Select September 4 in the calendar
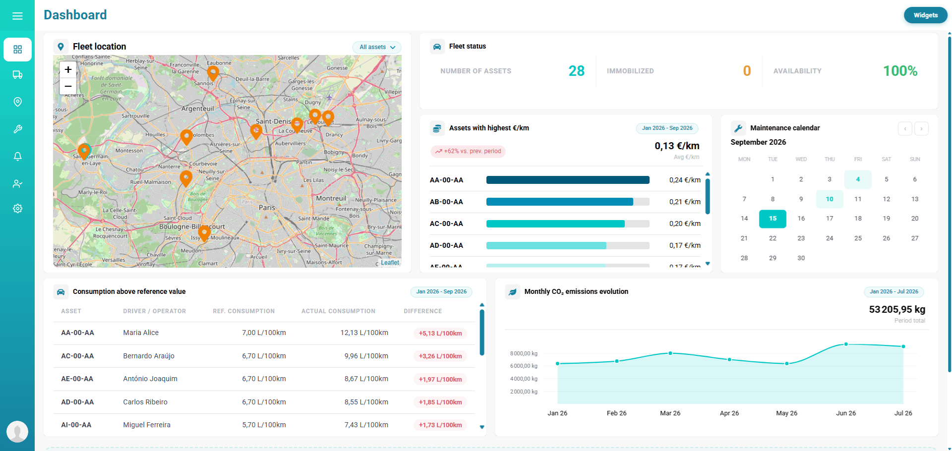 [858, 179]
